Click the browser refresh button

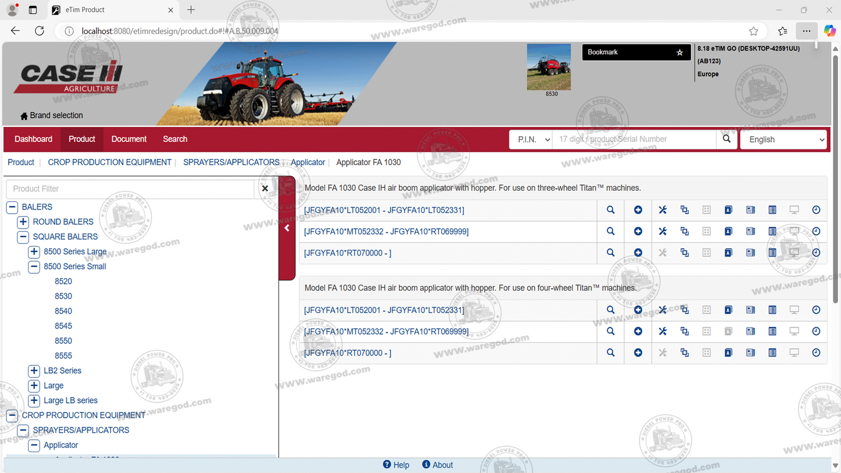coord(40,31)
